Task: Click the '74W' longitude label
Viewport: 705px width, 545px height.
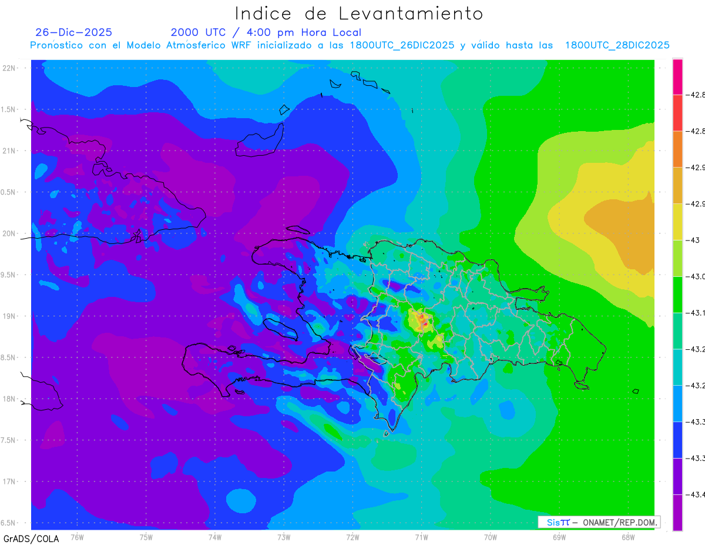Action: [215, 537]
